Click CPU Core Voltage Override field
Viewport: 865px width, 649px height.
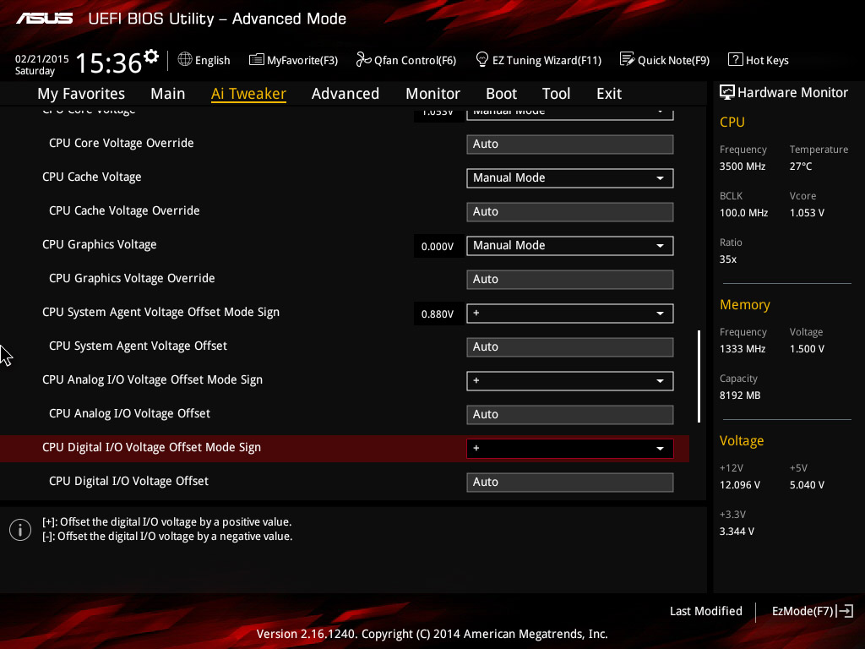tap(570, 144)
